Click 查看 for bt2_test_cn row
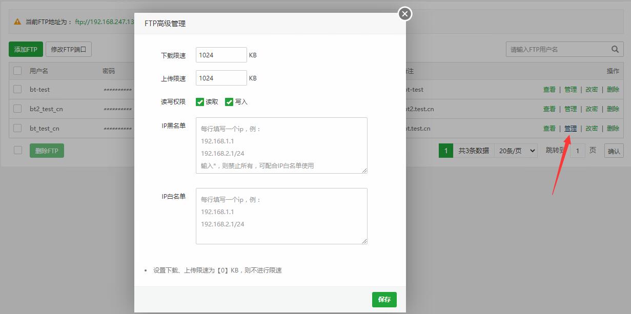This screenshot has width=631, height=314. pyautogui.click(x=549, y=109)
